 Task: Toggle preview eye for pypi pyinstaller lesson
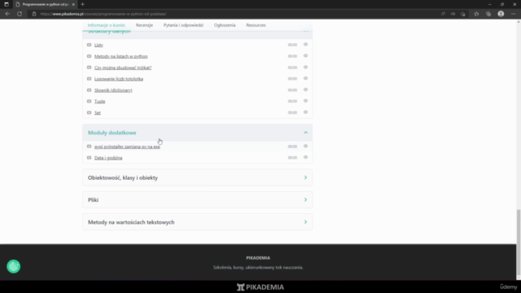[x=305, y=146]
